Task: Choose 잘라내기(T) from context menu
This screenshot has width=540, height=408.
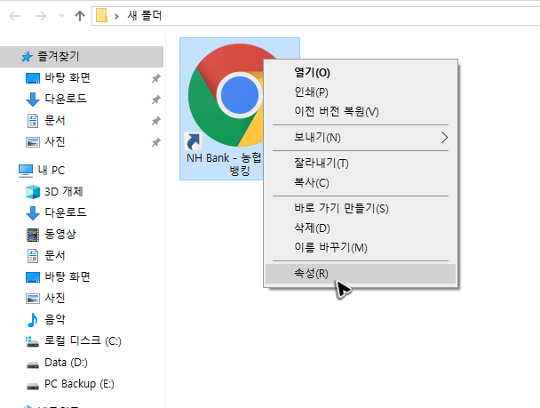Action: (322, 163)
